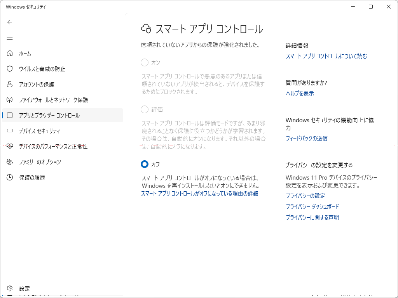Open デバイス セキュリティ section

pos(63,131)
